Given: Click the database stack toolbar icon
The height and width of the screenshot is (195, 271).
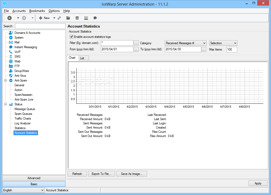Looking at the screenshot, I should (77, 18).
